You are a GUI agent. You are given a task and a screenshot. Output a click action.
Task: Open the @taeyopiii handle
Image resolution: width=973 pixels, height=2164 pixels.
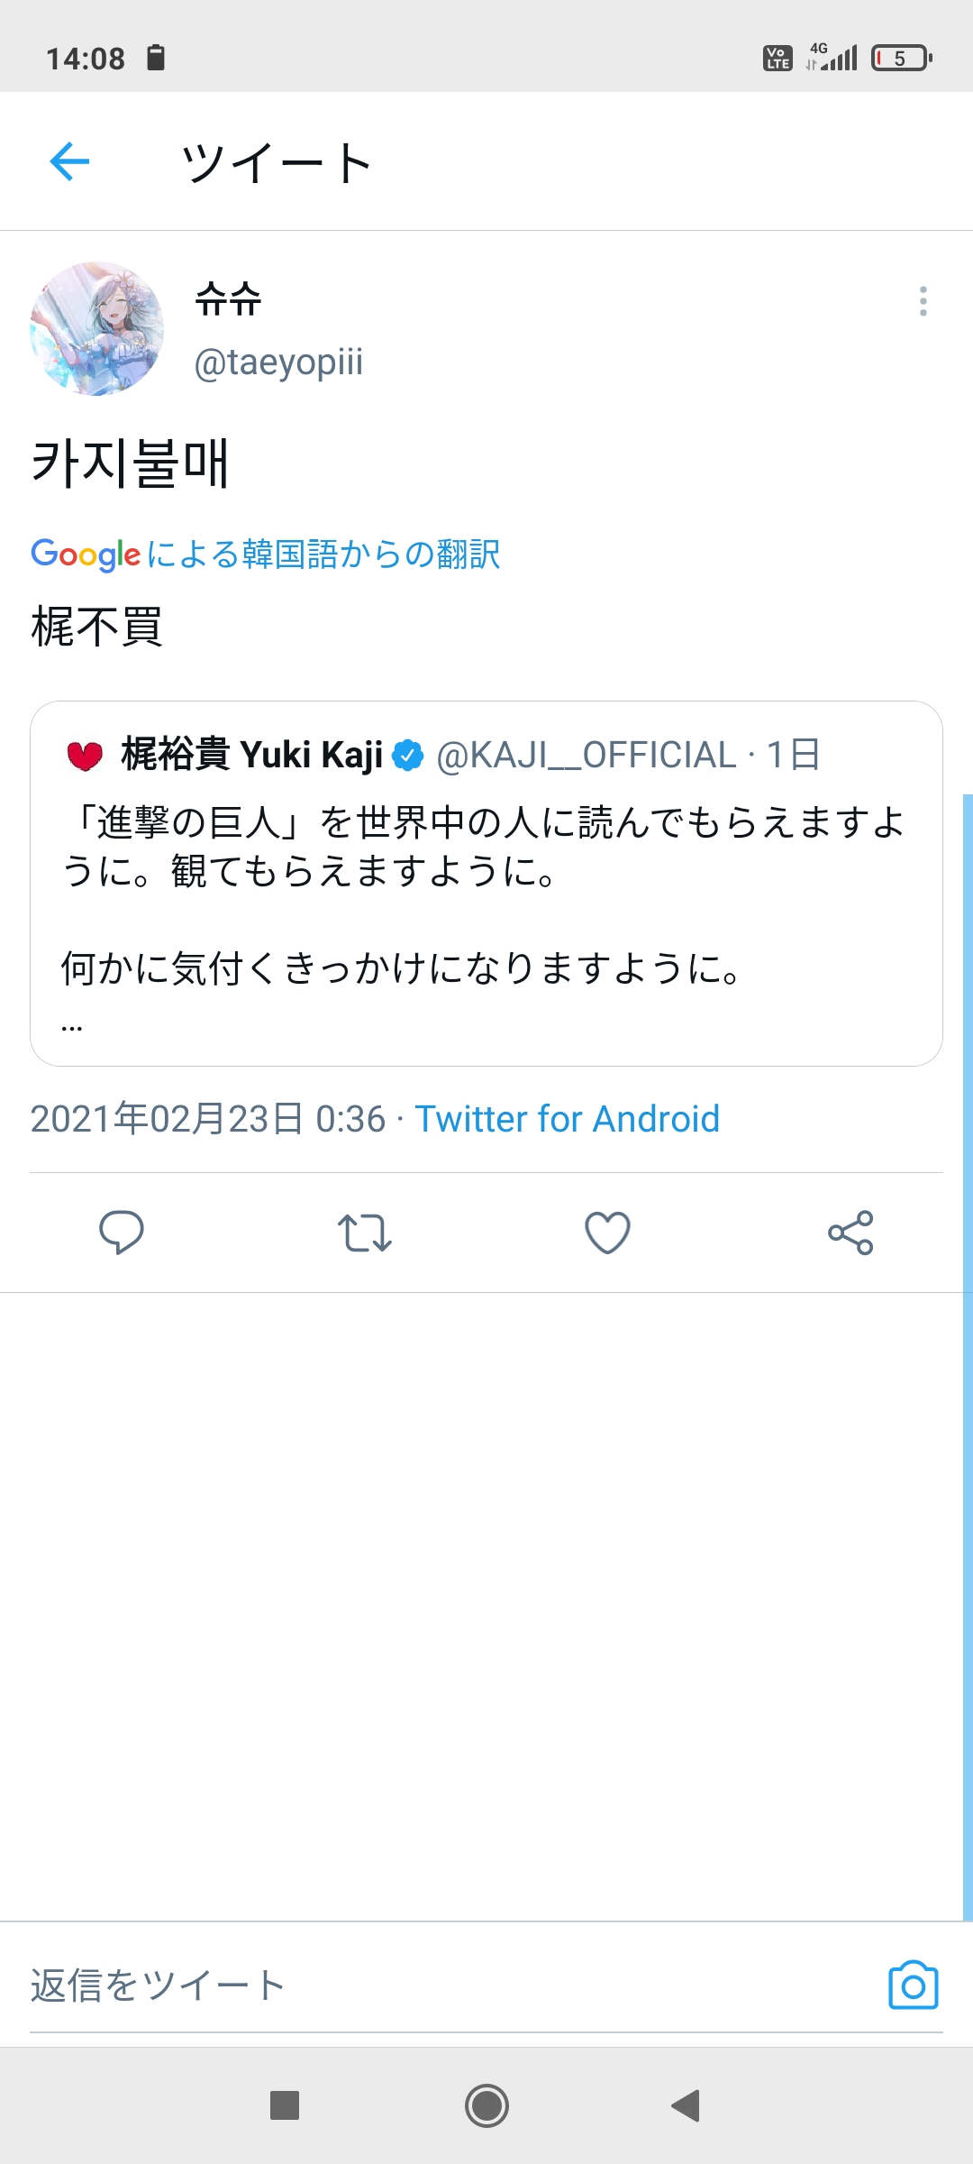coord(278,362)
